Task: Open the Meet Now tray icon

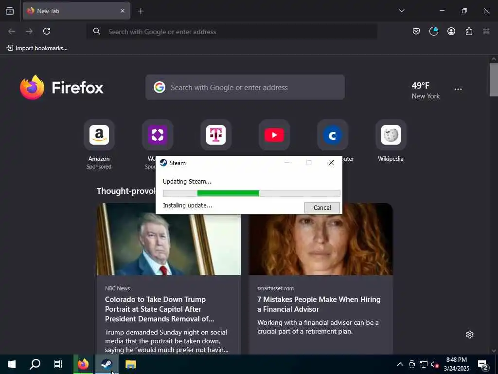Action: tap(412, 364)
